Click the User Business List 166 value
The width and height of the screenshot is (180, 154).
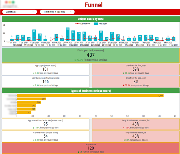(45, 81)
